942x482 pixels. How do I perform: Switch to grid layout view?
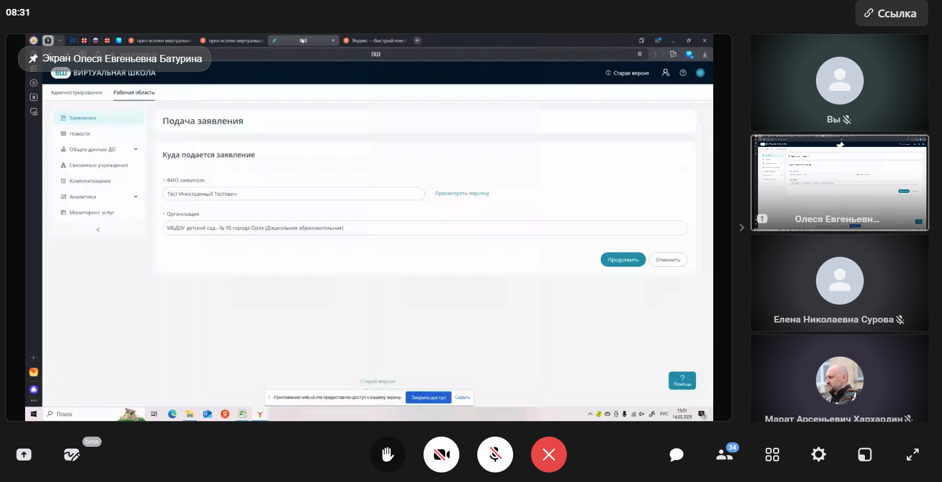[772, 455]
